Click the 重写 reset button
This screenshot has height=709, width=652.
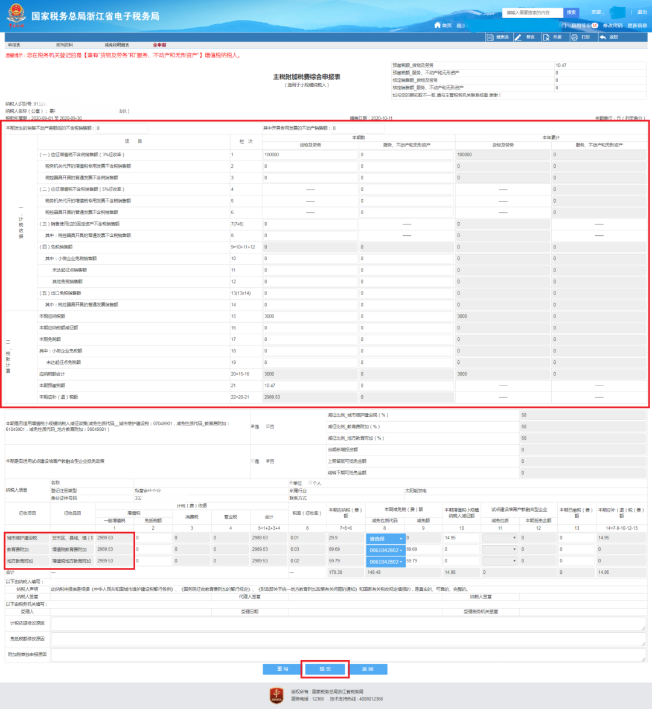click(x=283, y=669)
